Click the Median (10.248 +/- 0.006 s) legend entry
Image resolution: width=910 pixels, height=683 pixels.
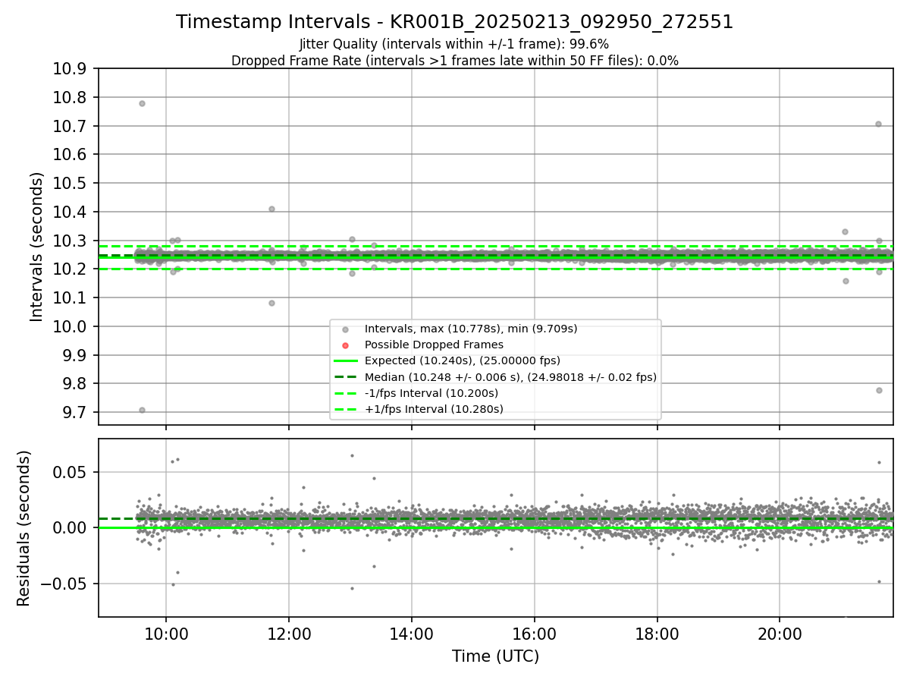tap(510, 376)
